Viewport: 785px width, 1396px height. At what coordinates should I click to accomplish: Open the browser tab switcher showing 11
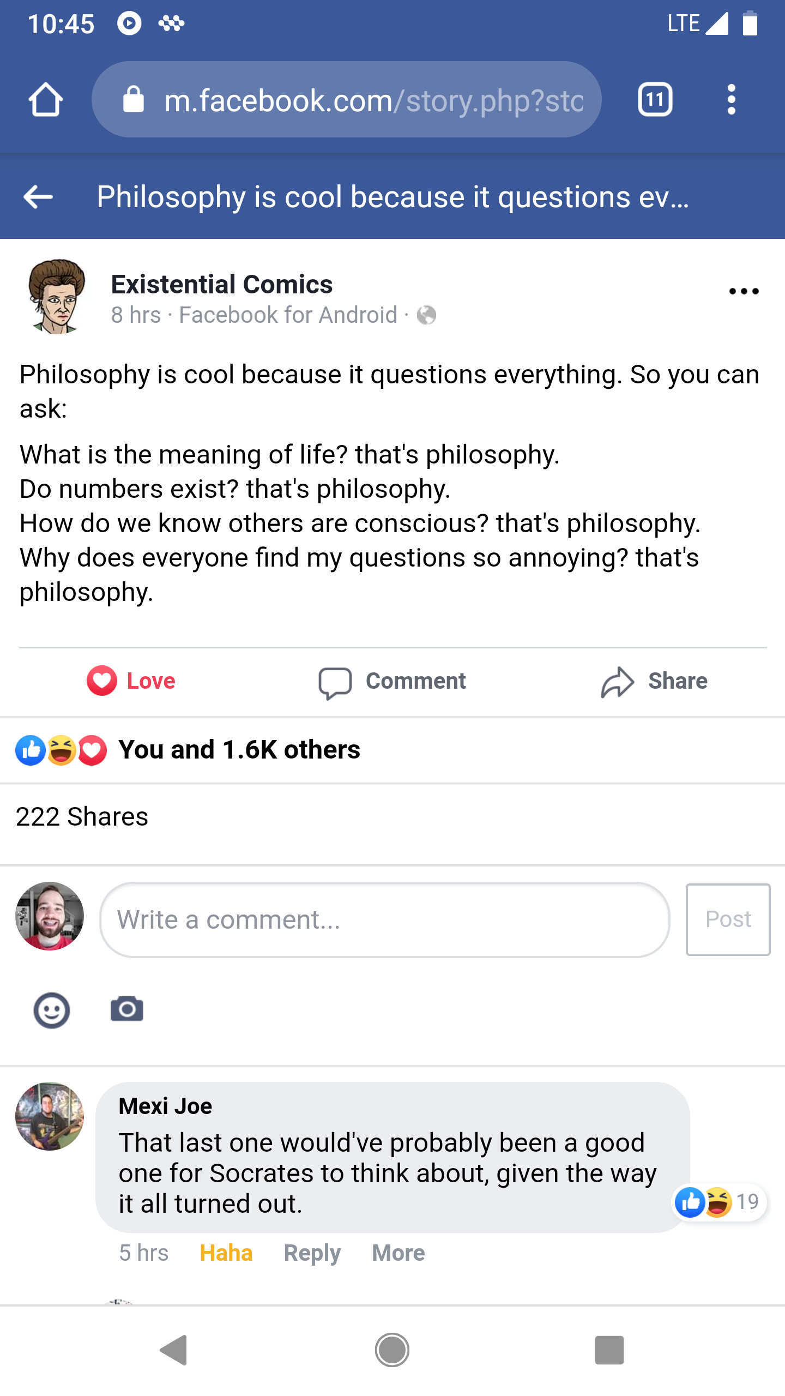655,100
